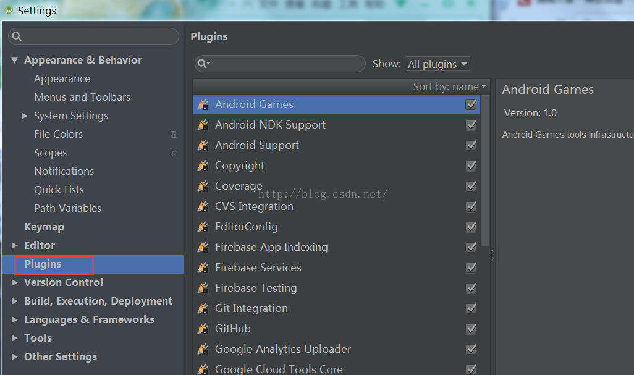634x375 pixels.
Task: Uncheck the EditorConfig plugin checkbox
Action: (x=471, y=227)
